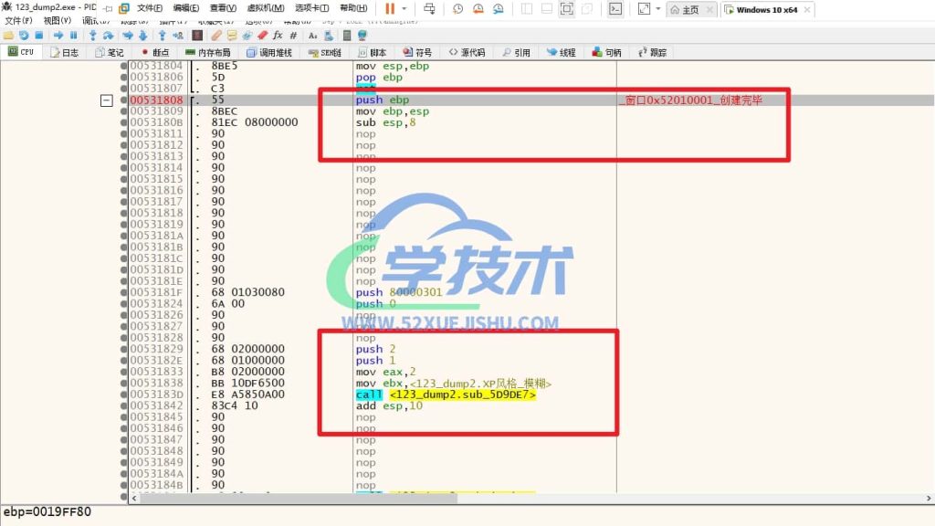Screen dimensions: 935x526
Task: Click the VMware fullscreen mode icon
Action: [x=566, y=9]
